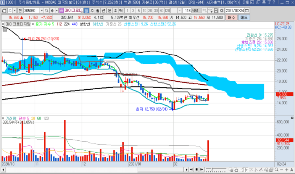The height and width of the screenshot is (174, 295).
Task: Click the scrollbar left arrow
Action: 3,170
